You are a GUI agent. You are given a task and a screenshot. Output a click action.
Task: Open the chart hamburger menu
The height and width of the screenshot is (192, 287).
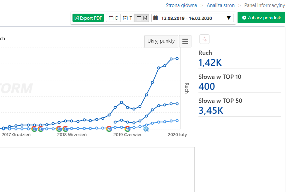(185, 41)
